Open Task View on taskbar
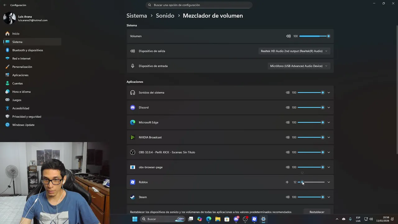 (x=191, y=219)
